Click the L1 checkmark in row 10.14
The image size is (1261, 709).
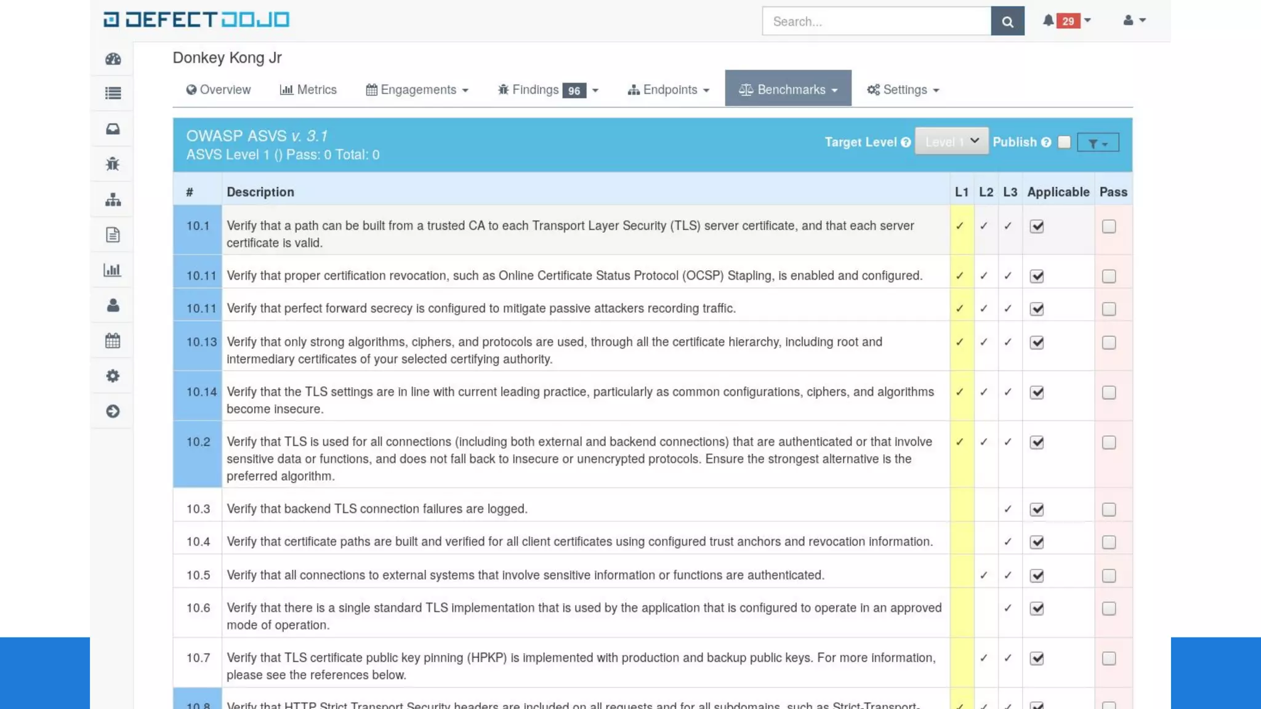(960, 392)
